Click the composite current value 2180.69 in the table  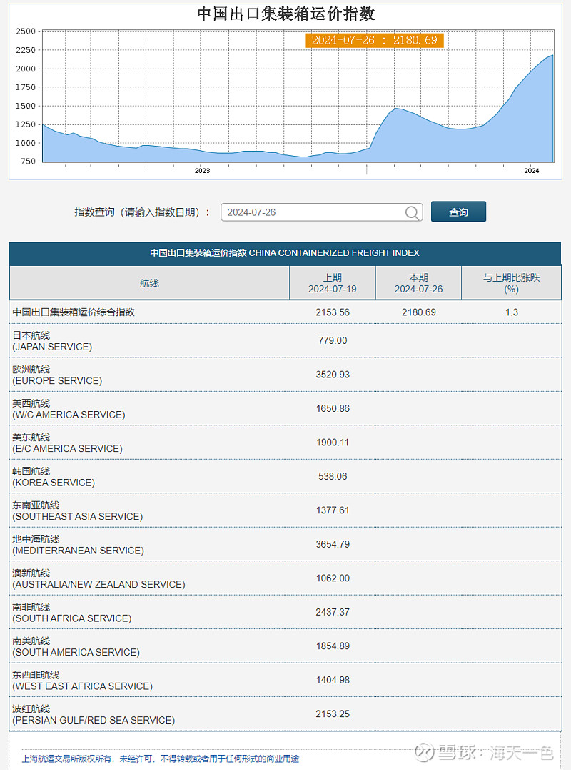[x=418, y=312]
